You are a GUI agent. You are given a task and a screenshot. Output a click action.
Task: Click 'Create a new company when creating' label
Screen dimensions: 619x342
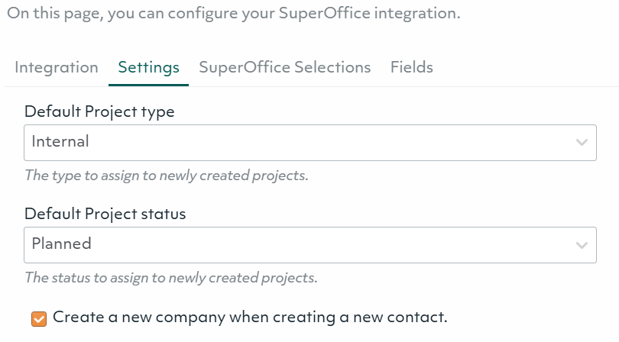coord(249,317)
